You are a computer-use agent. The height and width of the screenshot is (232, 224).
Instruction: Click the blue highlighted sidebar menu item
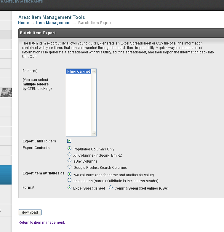6,175
